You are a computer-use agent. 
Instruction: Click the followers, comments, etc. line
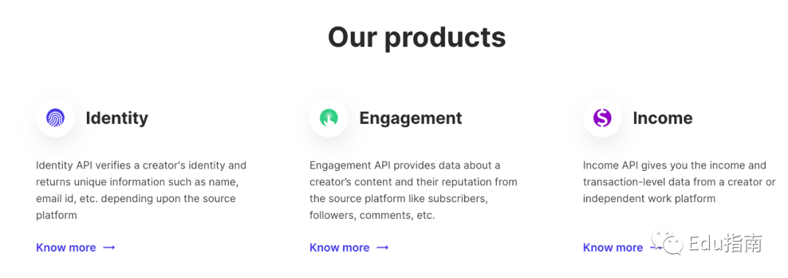coord(372,215)
